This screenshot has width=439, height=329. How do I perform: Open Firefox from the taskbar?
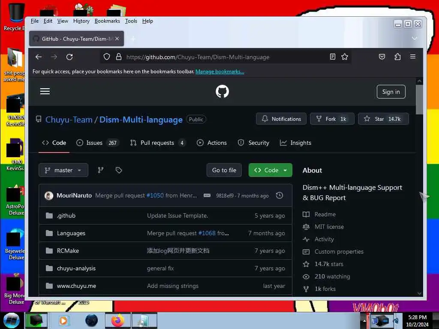[x=118, y=320]
